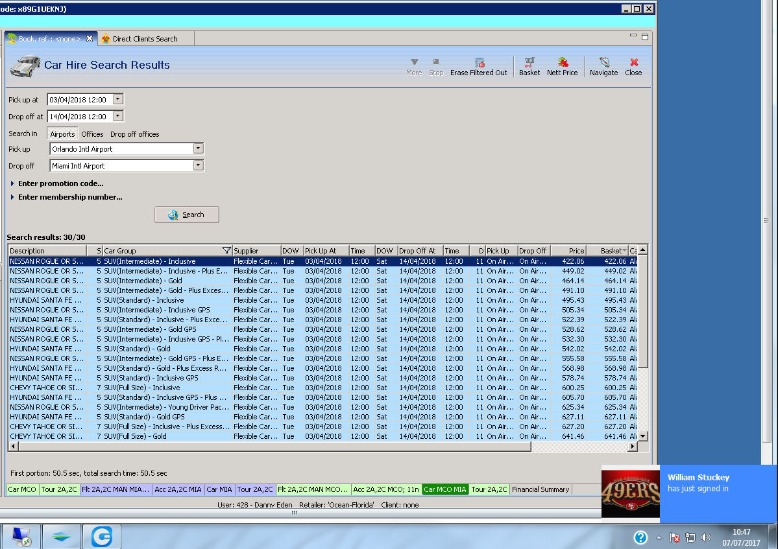Click results scrollbar up arrow
778x549 pixels.
tap(642, 250)
